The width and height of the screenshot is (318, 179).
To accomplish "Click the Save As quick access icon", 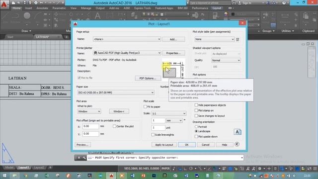I will (30, 3).
